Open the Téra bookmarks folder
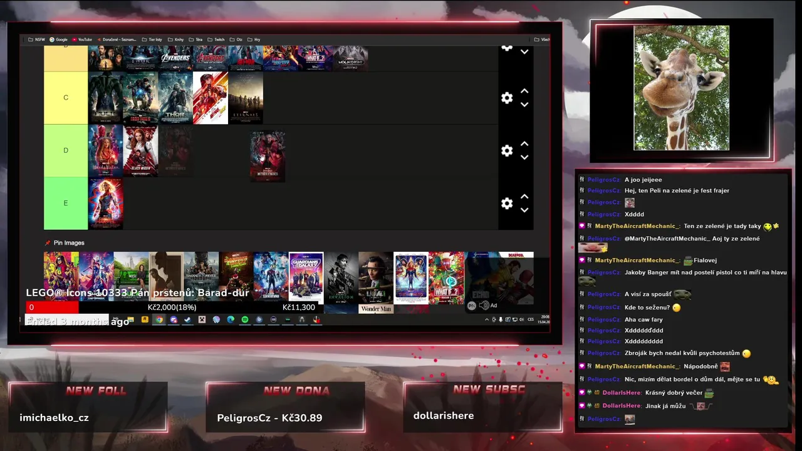Screen dimensions: 802x451 click(195, 39)
